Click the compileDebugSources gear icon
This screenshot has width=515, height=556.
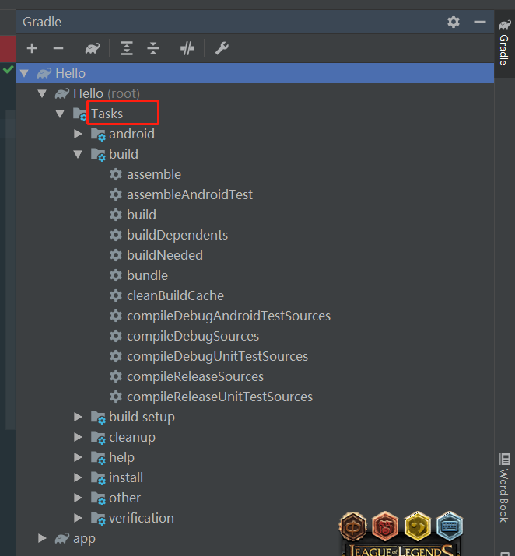[116, 336]
